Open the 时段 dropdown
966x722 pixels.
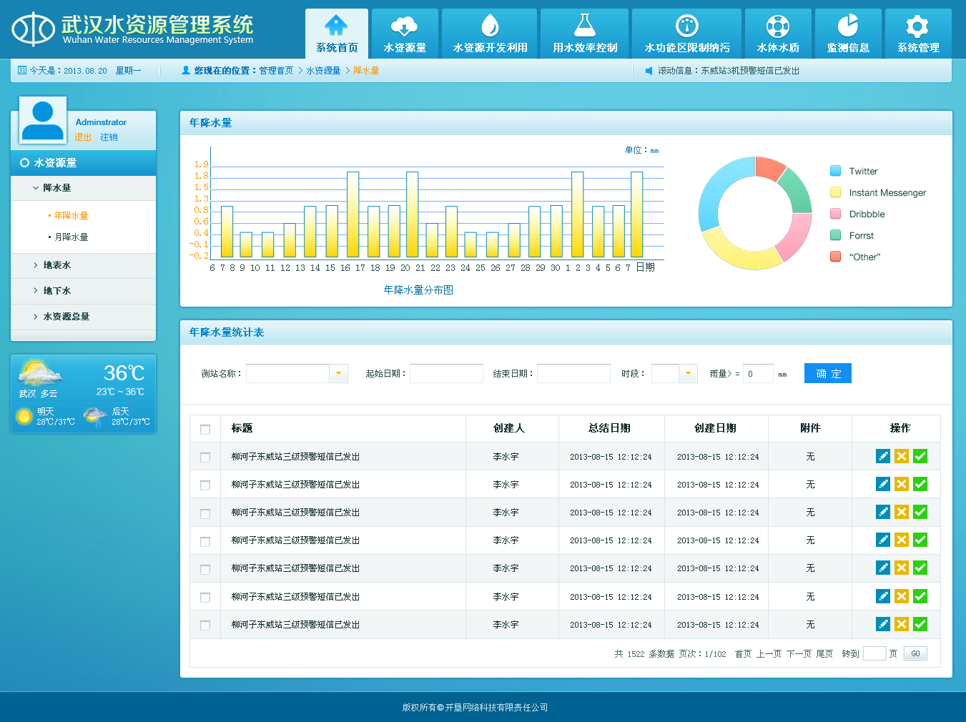tap(688, 373)
